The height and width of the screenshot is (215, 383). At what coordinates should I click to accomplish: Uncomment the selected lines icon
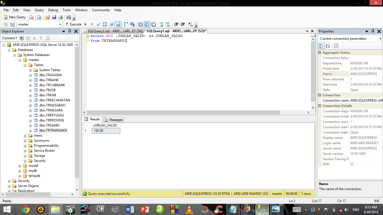(x=168, y=24)
